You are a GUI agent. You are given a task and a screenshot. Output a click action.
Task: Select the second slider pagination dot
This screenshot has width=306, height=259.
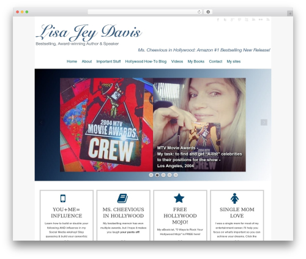coord(157,175)
